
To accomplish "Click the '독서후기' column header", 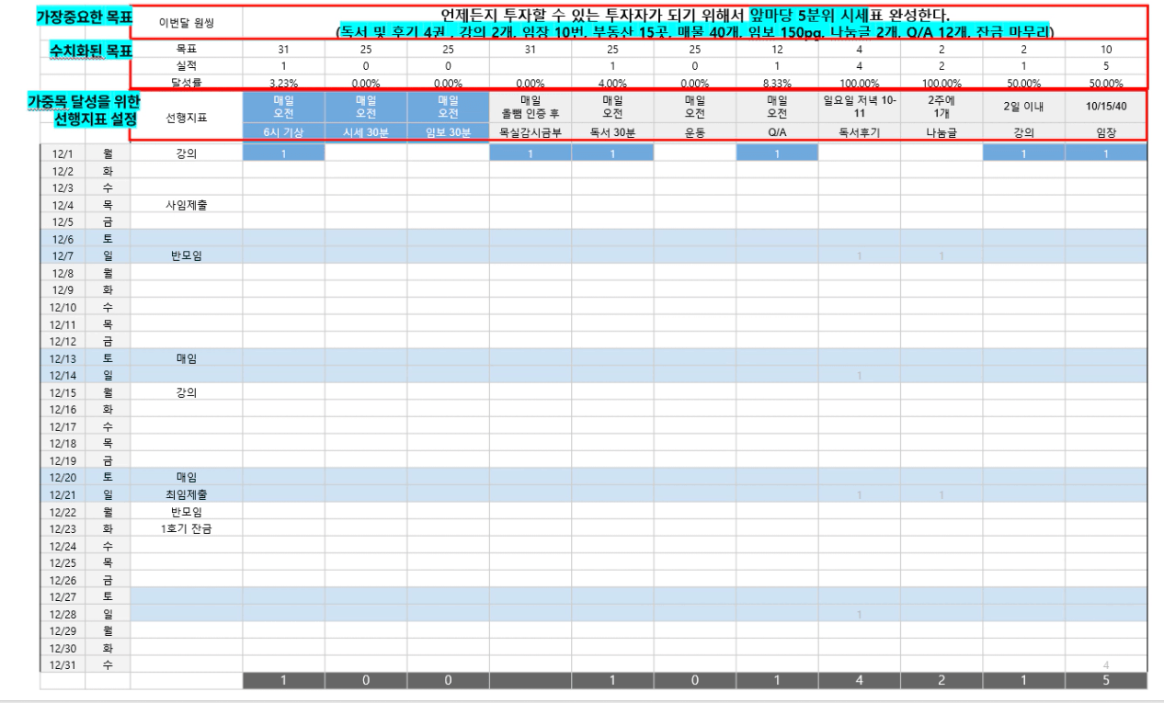I will (859, 132).
